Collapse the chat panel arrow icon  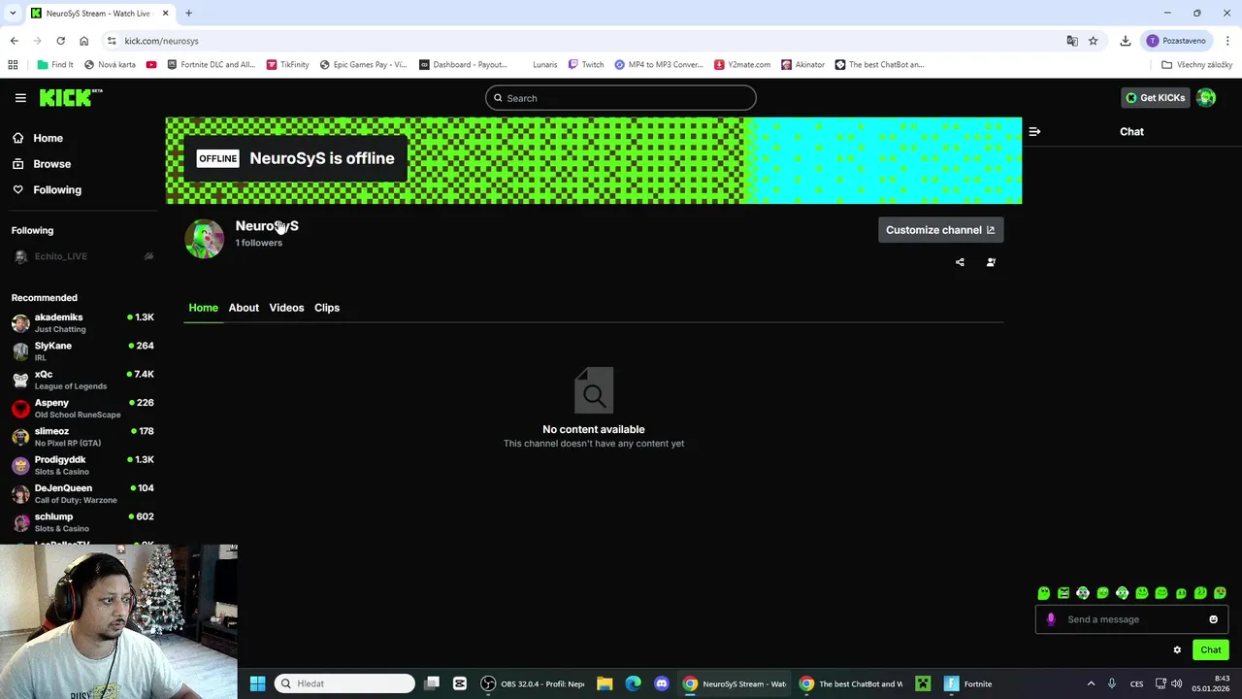click(x=1034, y=131)
